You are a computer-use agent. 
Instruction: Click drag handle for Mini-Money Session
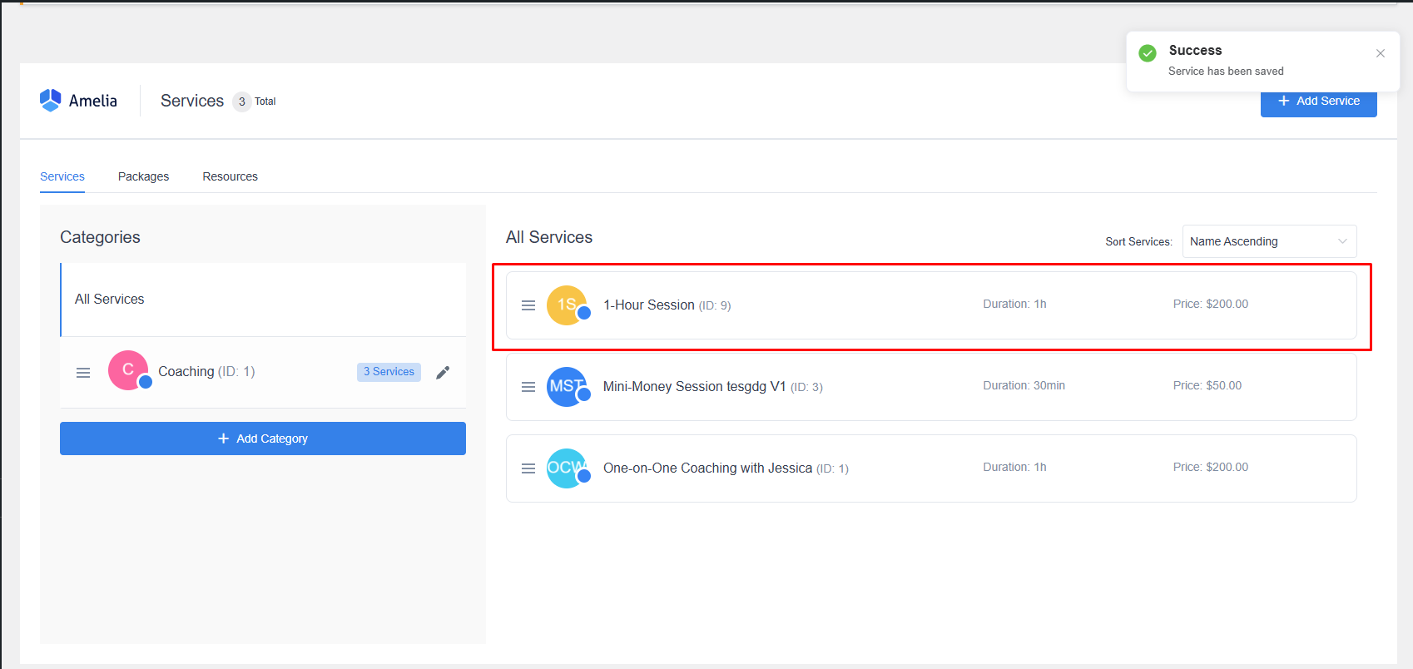528,387
